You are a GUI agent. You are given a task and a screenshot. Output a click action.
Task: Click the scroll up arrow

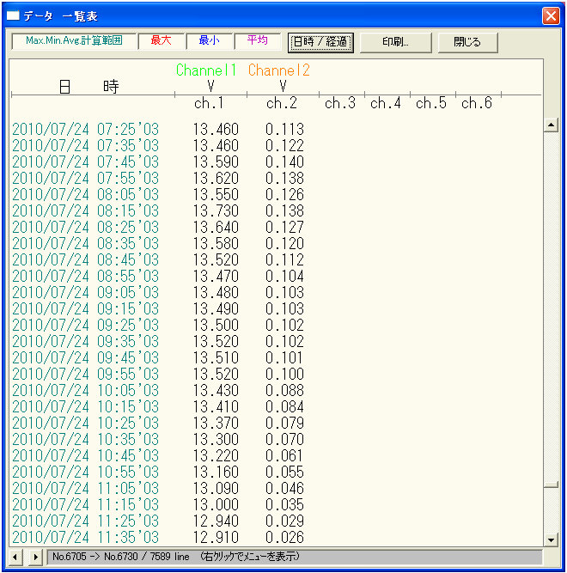click(x=551, y=125)
